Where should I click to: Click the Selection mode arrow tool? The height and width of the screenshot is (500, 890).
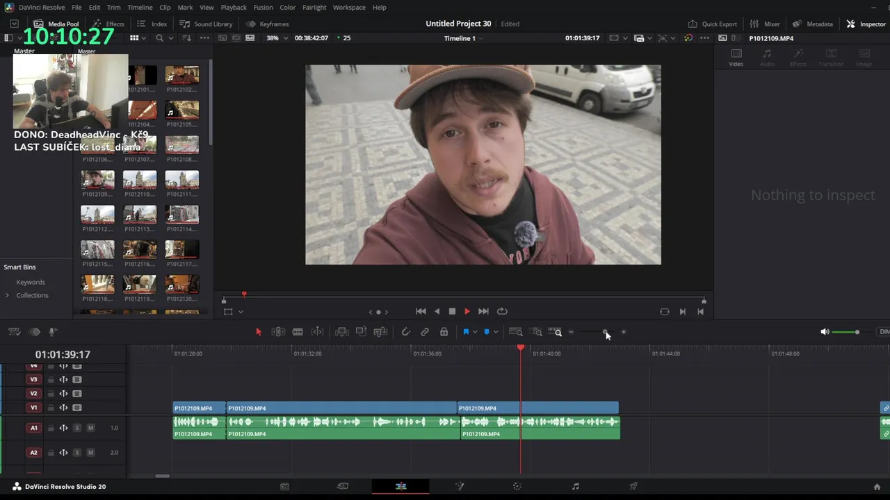coord(258,332)
